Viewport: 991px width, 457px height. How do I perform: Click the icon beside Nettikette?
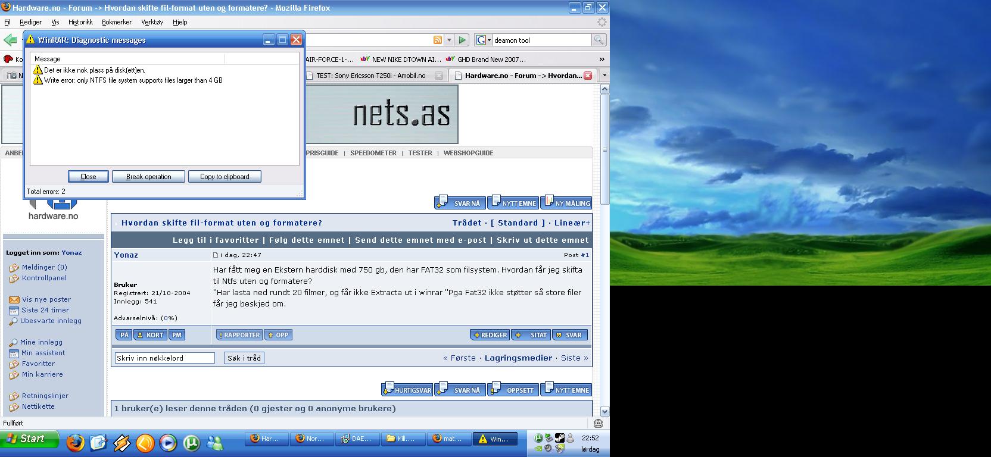click(14, 407)
